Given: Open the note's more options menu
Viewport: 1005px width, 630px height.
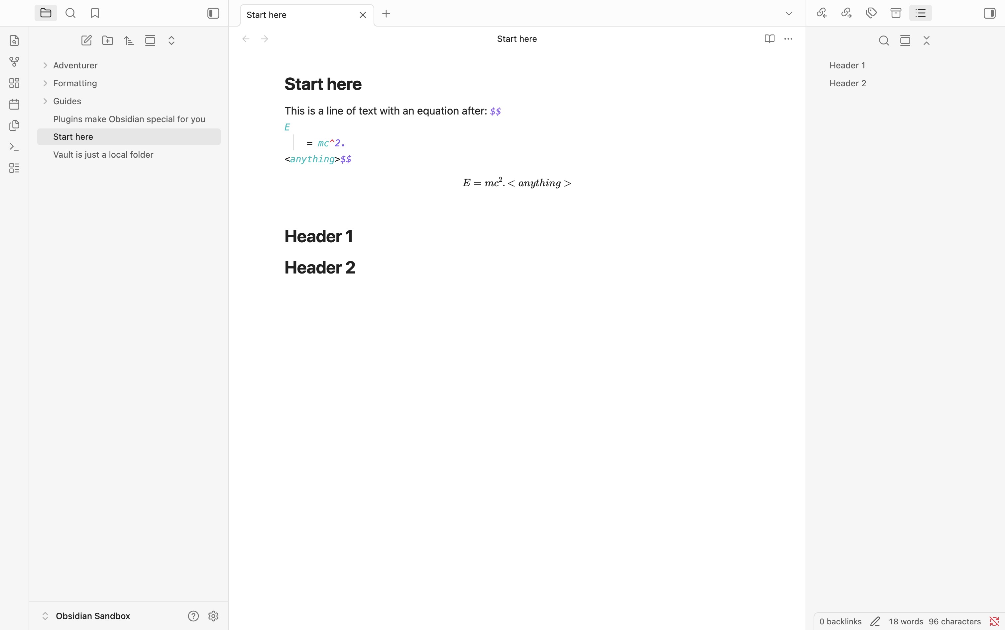Looking at the screenshot, I should tap(788, 39).
